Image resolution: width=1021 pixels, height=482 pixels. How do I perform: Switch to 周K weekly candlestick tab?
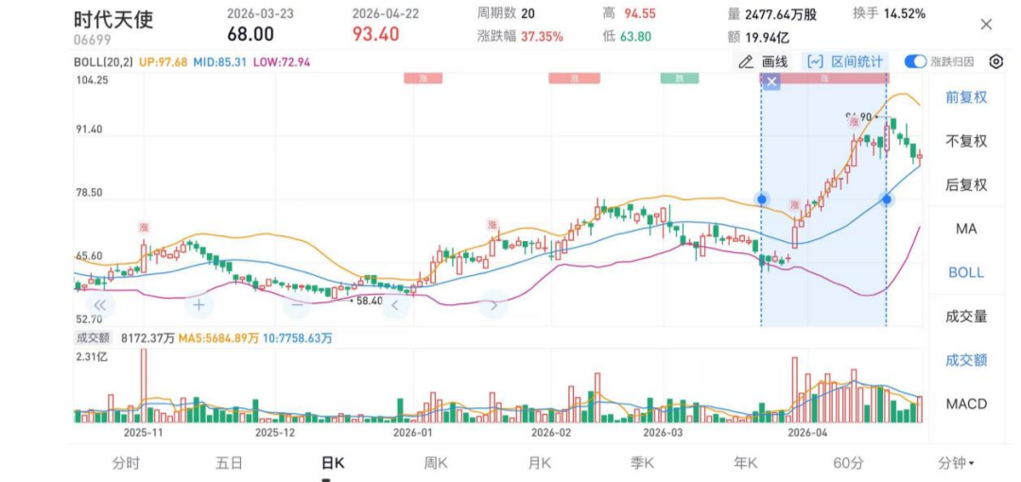(436, 463)
